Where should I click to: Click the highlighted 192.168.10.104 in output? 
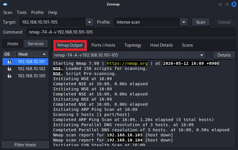(x=125, y=140)
